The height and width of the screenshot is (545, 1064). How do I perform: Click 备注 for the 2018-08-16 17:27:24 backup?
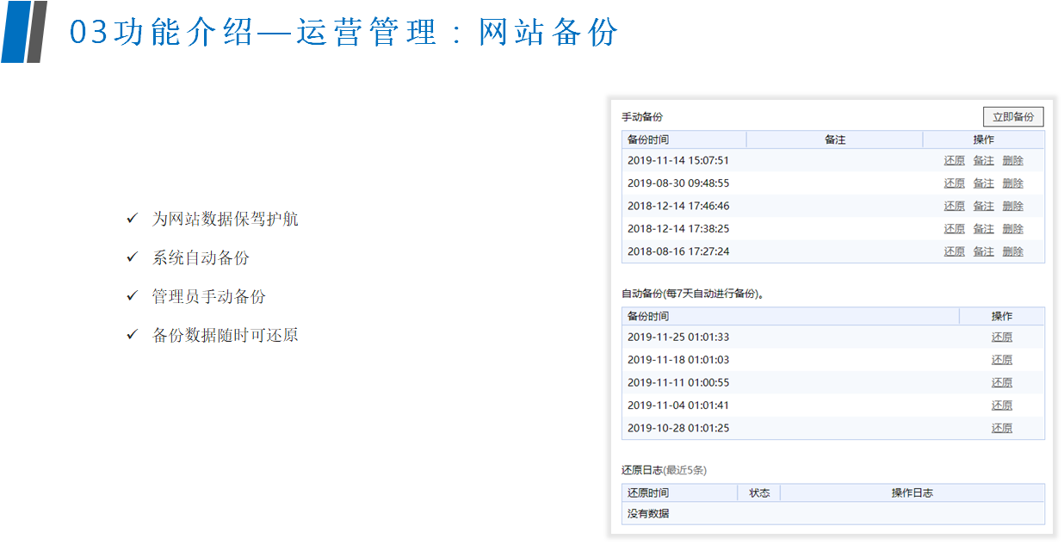pos(983,251)
